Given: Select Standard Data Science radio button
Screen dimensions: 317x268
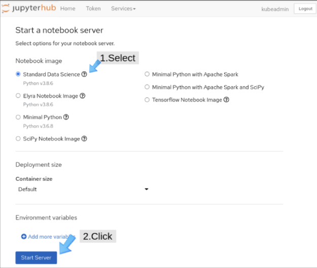Looking at the screenshot, I should point(18,74).
